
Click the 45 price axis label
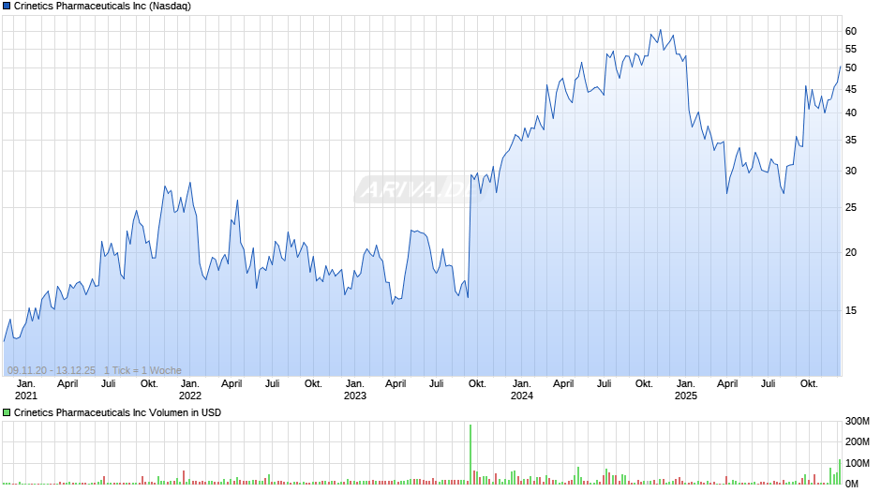click(x=851, y=89)
